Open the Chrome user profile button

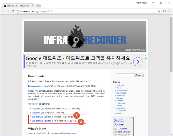click(x=142, y=3)
